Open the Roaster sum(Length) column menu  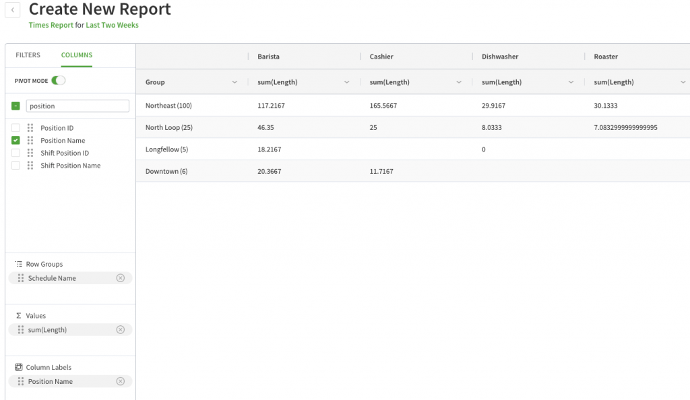(683, 81)
